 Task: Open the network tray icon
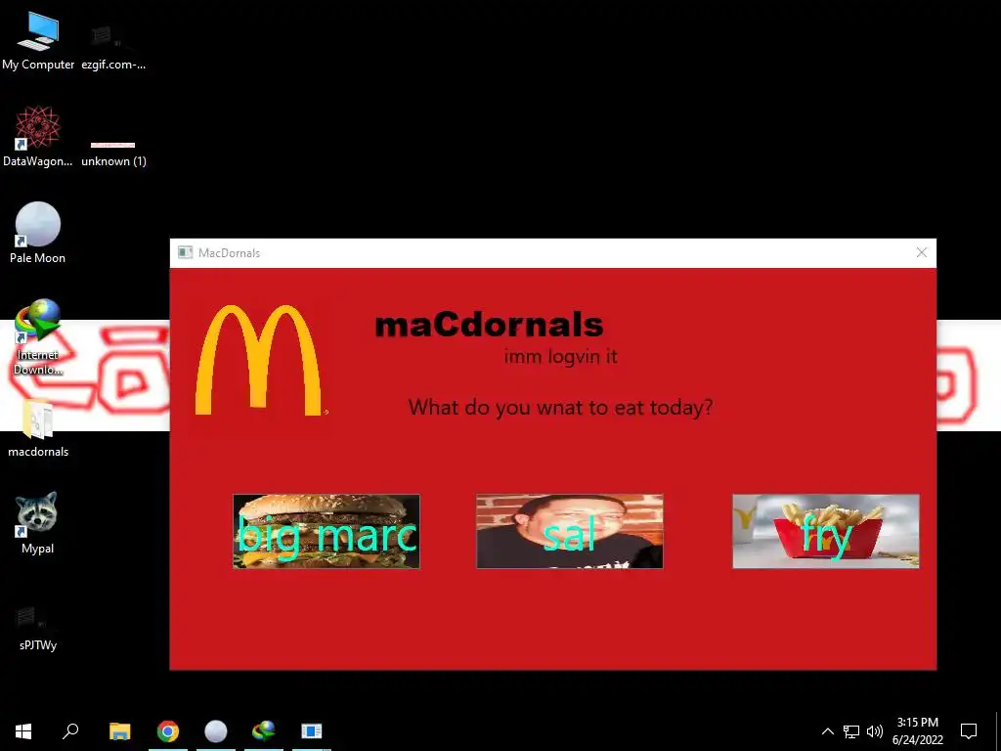(x=851, y=731)
